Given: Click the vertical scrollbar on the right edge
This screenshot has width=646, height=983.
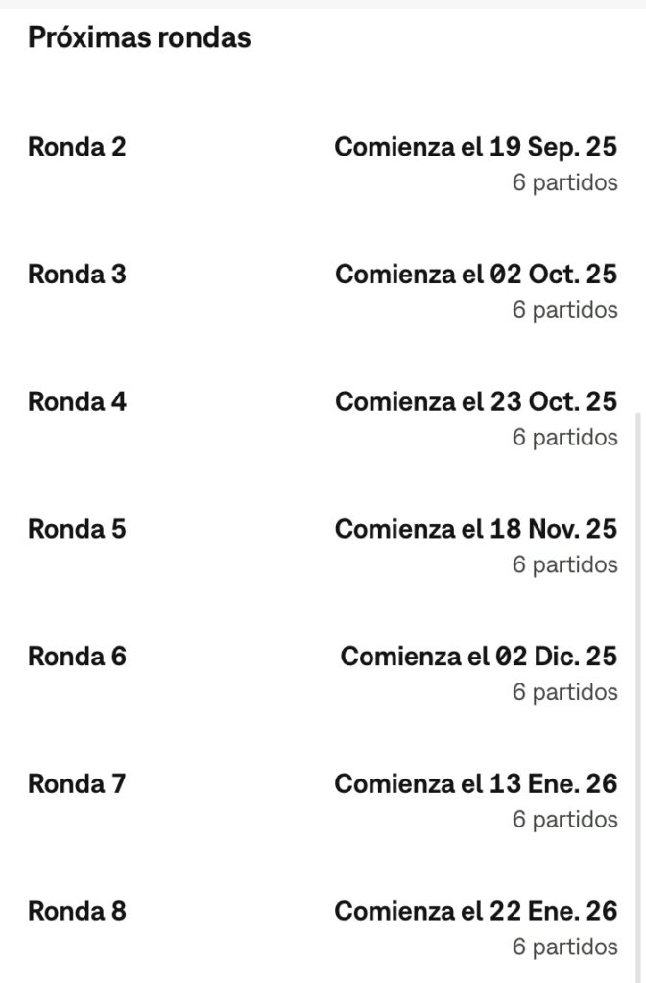Looking at the screenshot, I should tap(638, 672).
